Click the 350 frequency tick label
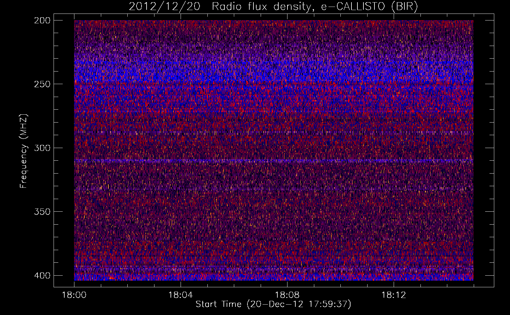The height and width of the screenshot is (315, 510). (42, 211)
